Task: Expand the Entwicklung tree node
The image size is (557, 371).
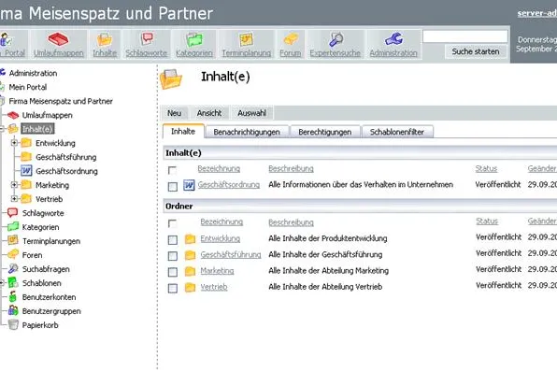Action: point(14,143)
